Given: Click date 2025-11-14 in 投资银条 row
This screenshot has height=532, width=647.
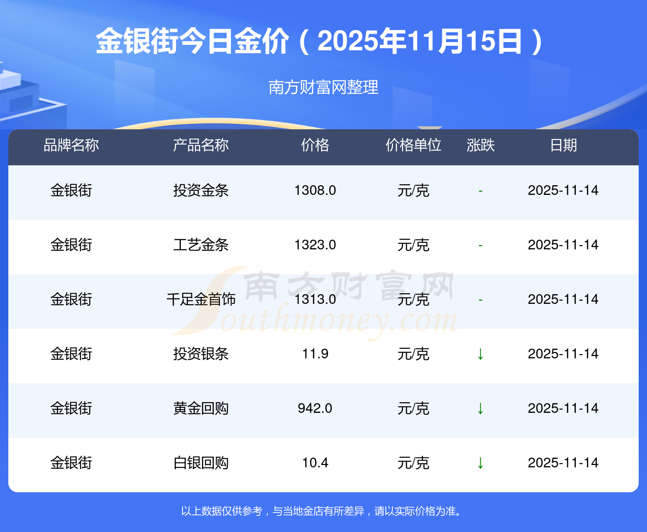Looking at the screenshot, I should pos(563,354).
